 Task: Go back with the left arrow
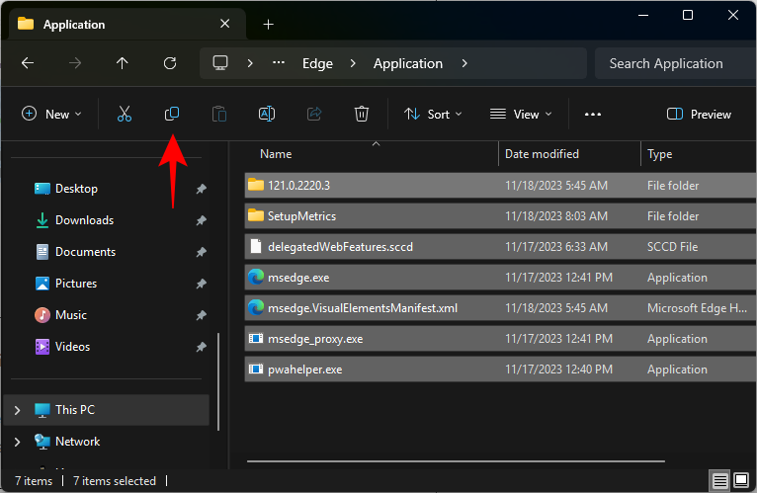pyautogui.click(x=28, y=63)
